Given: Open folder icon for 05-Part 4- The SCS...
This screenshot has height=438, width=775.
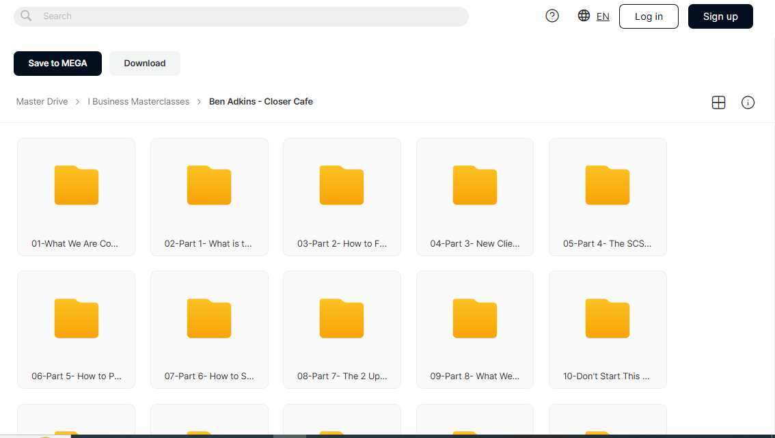Looking at the screenshot, I should (608, 185).
